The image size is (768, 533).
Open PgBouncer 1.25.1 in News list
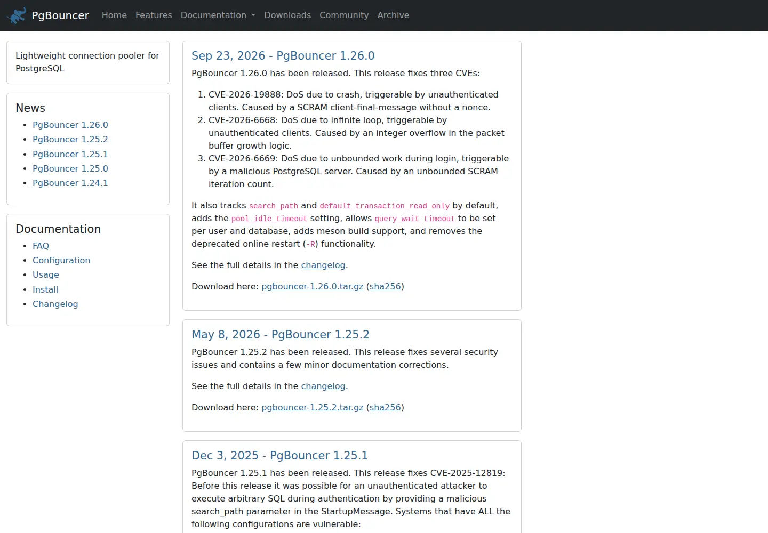pos(70,154)
